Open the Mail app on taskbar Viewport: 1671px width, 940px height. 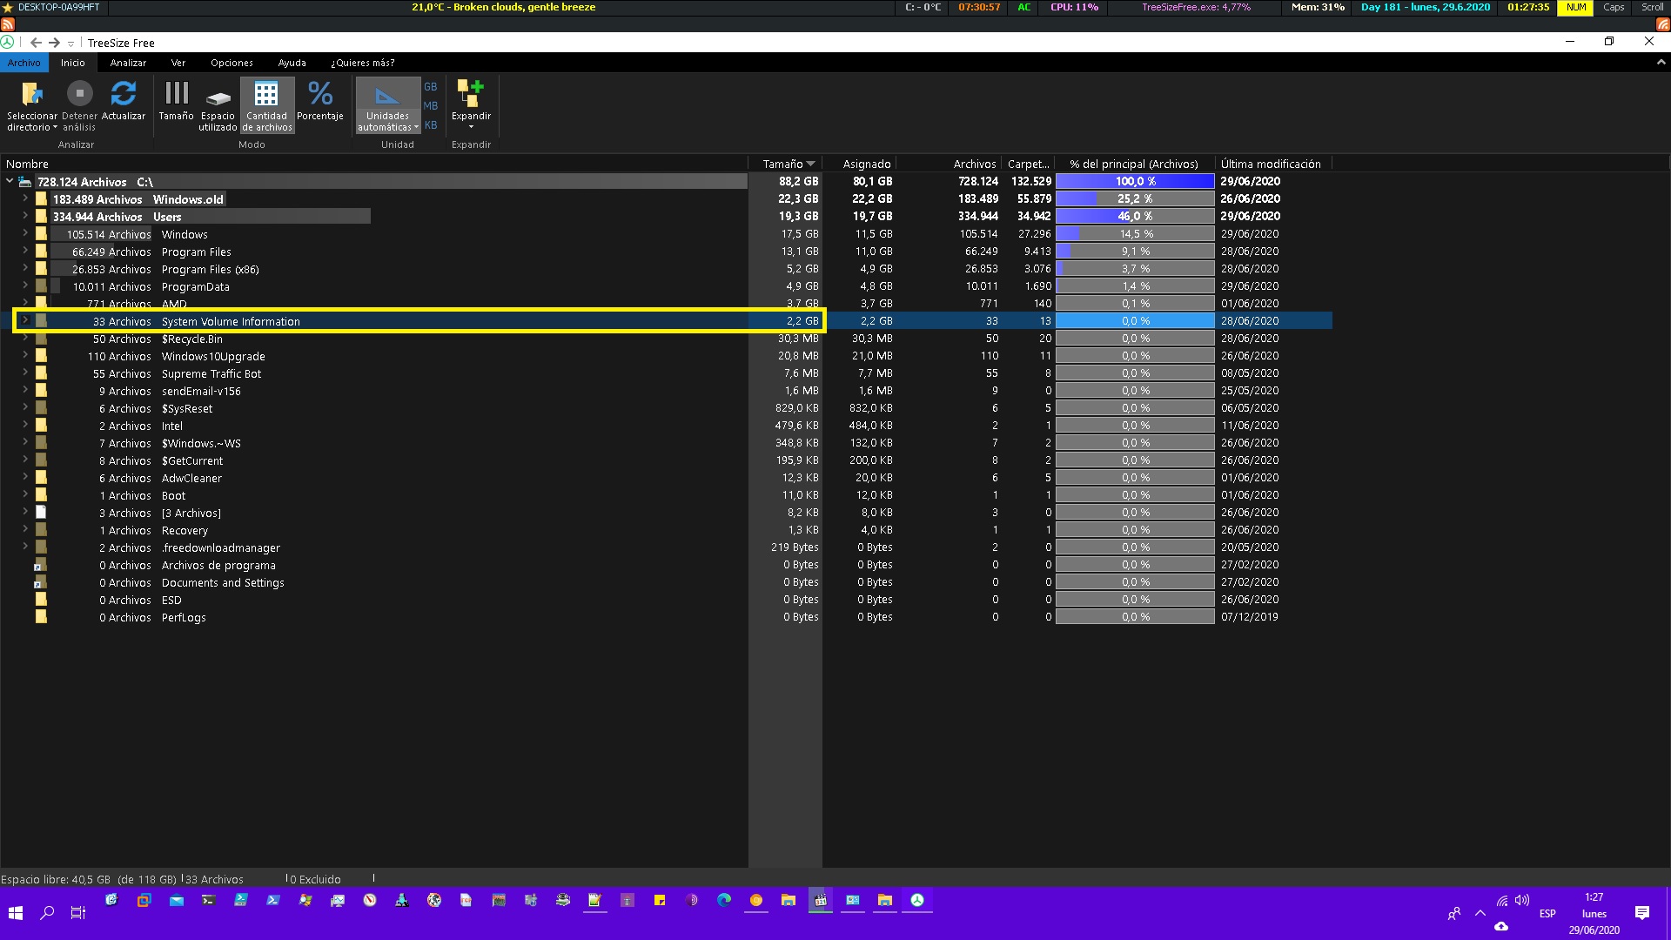click(177, 901)
